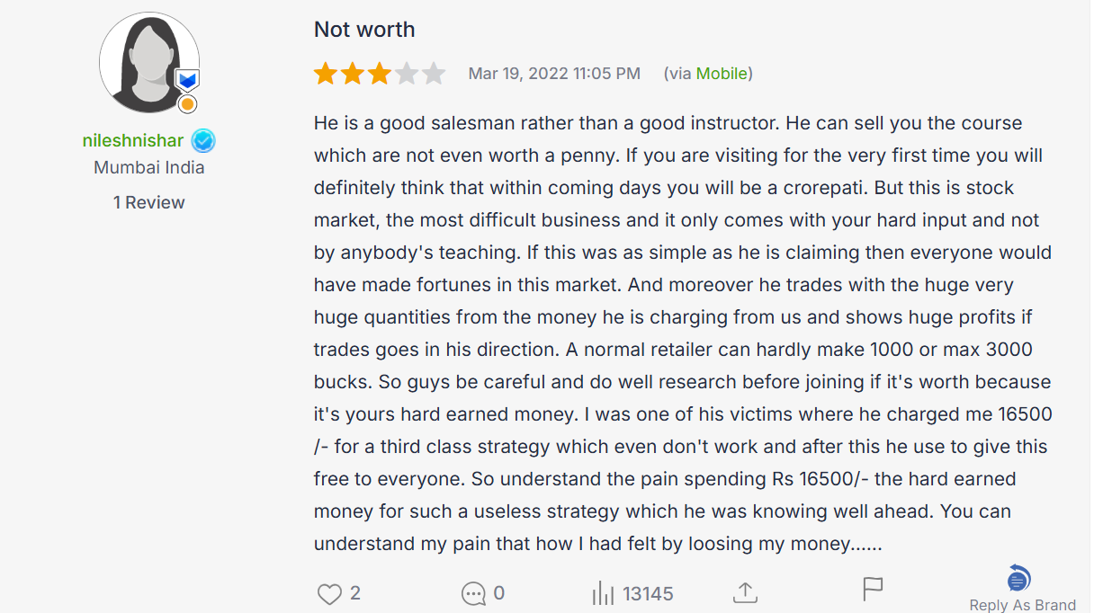Viewport: 1094px width, 613px height.
Task: Open comments via the speech-bubble icon
Action: [x=472, y=594]
